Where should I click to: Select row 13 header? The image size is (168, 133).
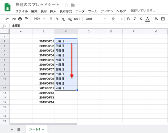[5, 93]
